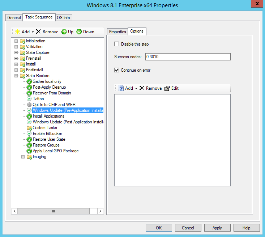
Task: Click Post-Apply Cleanup step icon
Action: point(29,87)
